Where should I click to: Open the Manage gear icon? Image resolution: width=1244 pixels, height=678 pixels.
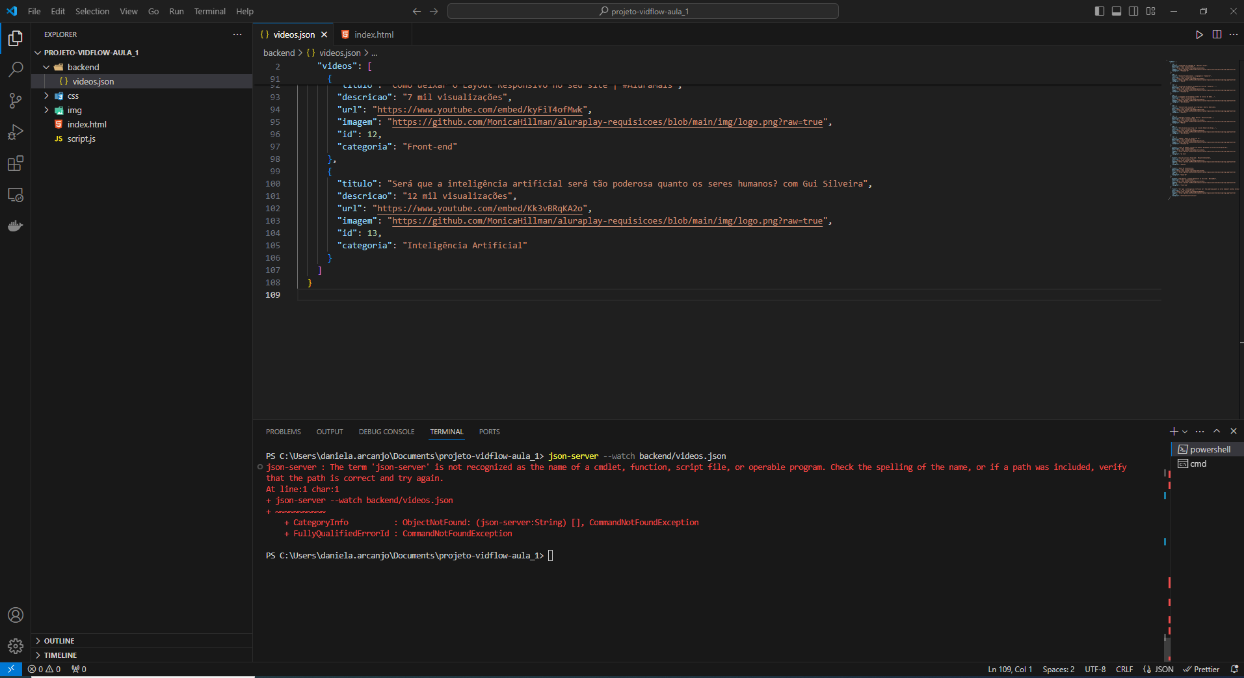click(16, 646)
